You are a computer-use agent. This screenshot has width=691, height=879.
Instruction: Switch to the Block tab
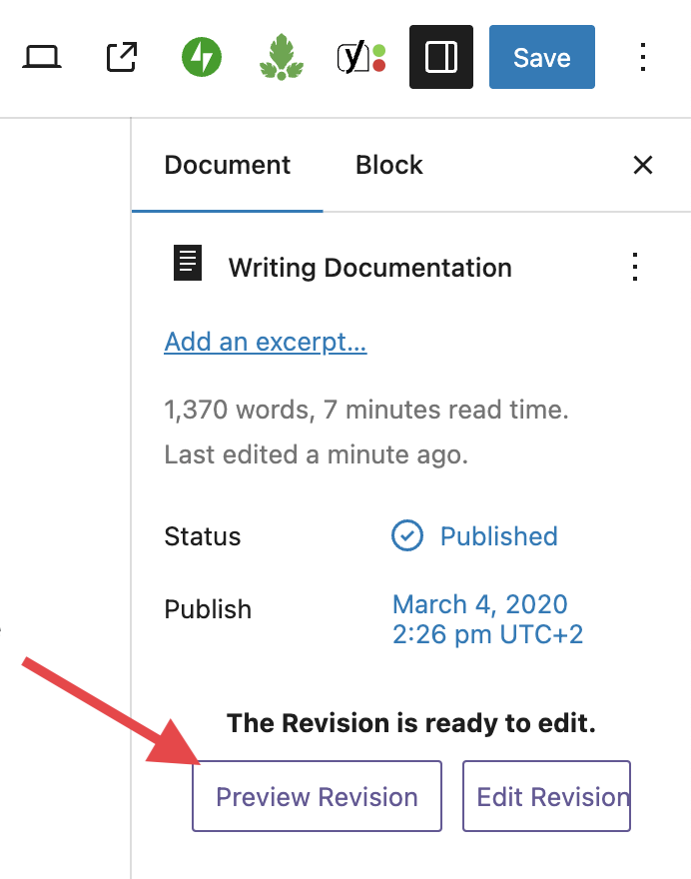pos(389,165)
